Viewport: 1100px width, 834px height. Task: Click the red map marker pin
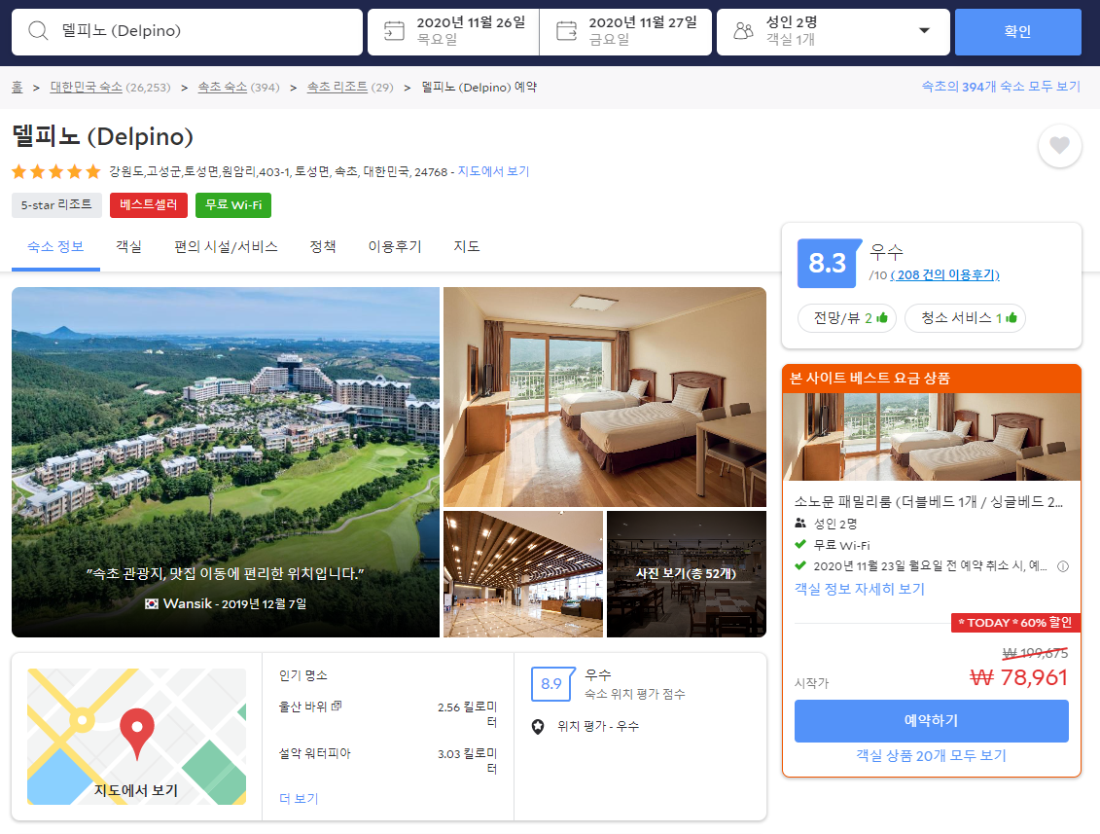click(137, 734)
